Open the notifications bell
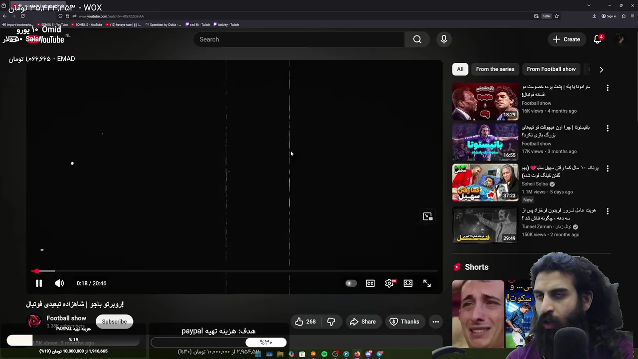This screenshot has height=359, width=638. (x=598, y=39)
